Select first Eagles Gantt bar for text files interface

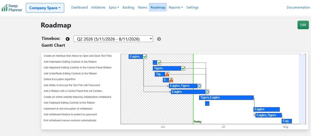point(136,57)
